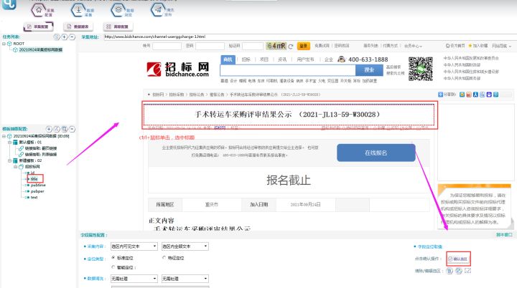Click the website search text box

tap(288, 70)
